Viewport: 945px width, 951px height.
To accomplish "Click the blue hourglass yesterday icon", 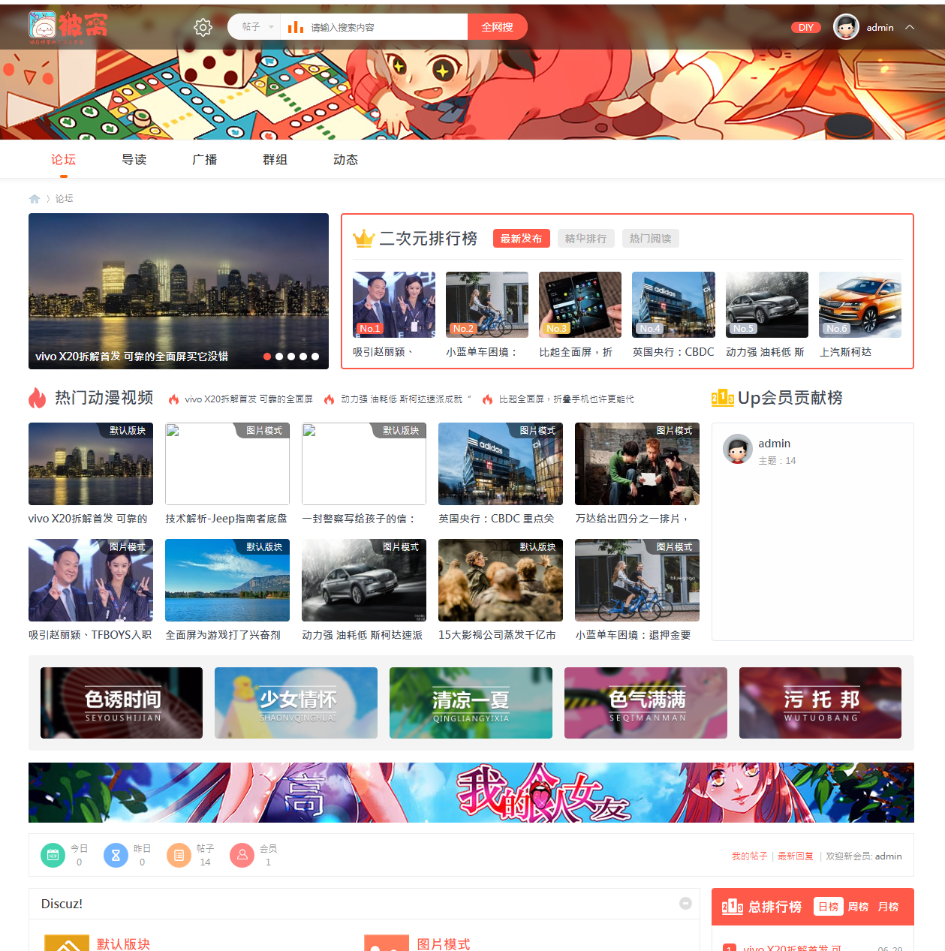I will tap(116, 855).
